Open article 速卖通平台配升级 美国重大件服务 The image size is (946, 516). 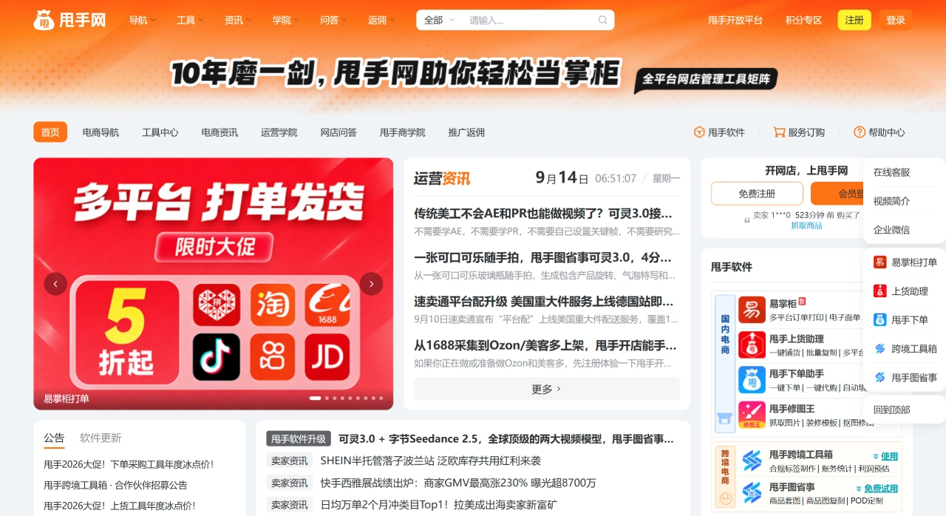tap(544, 302)
